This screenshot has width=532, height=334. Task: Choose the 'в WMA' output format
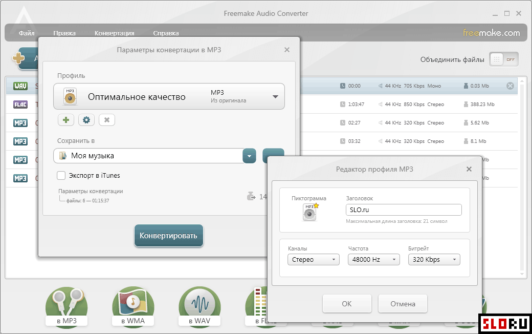point(133,307)
